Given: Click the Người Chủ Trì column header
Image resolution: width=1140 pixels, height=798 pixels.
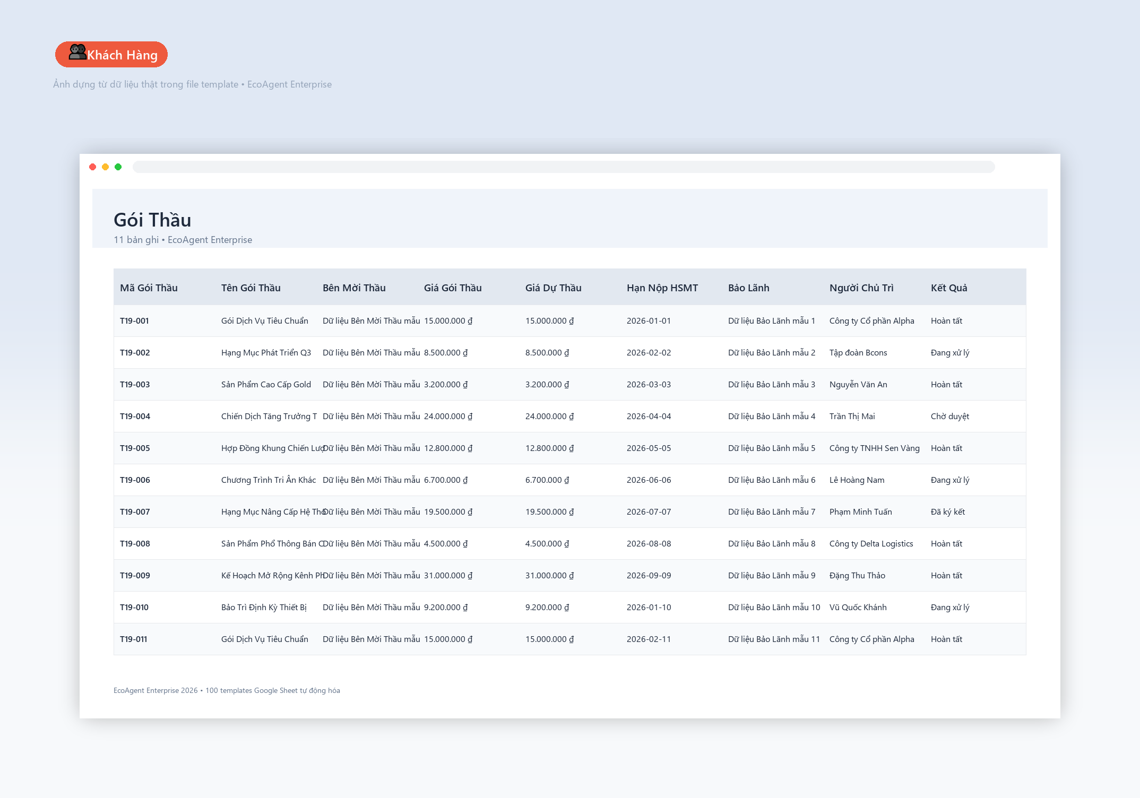Looking at the screenshot, I should click(861, 288).
